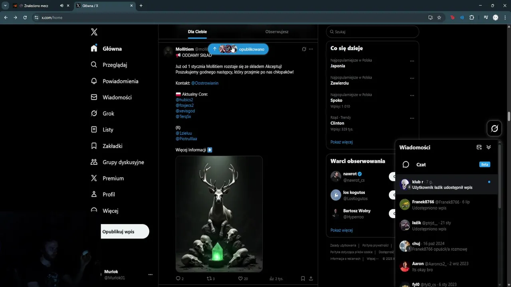511x287 pixels.
Task: Click browser back arrow
Action: click(x=6, y=18)
